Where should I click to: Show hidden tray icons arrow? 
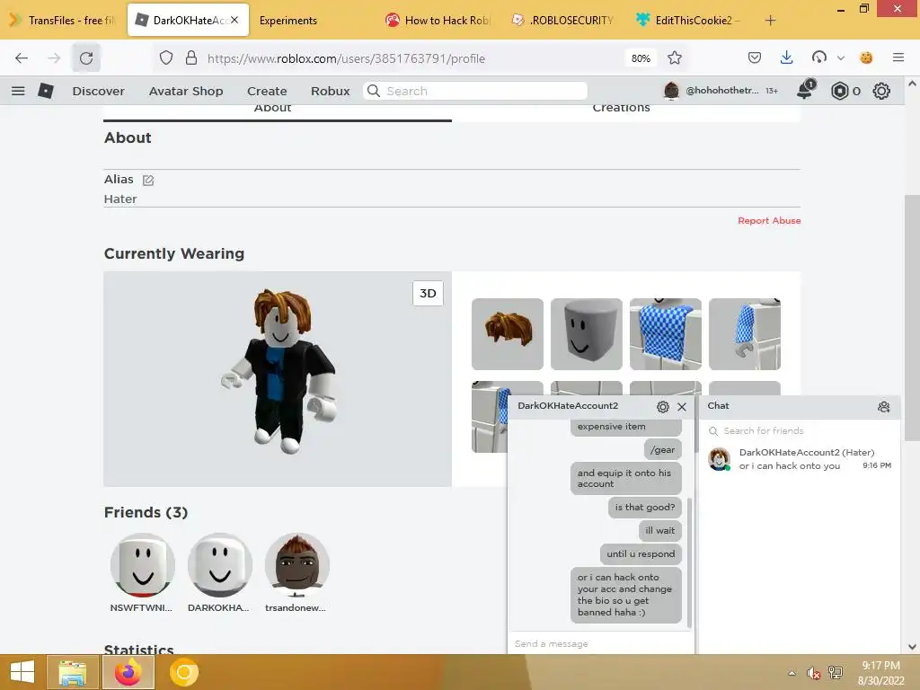coord(792,673)
